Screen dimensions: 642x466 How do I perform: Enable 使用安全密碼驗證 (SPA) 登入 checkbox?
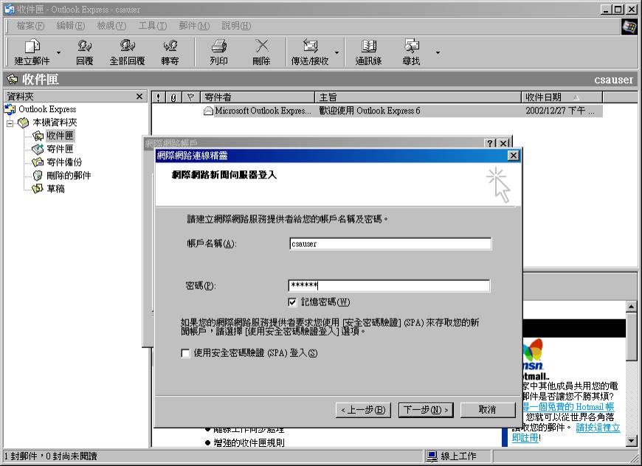(185, 353)
